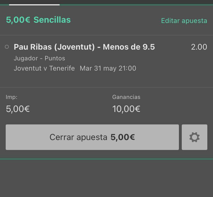This screenshot has width=213, height=197.
Task: Open cash out settings gear icon
Action: tap(194, 137)
